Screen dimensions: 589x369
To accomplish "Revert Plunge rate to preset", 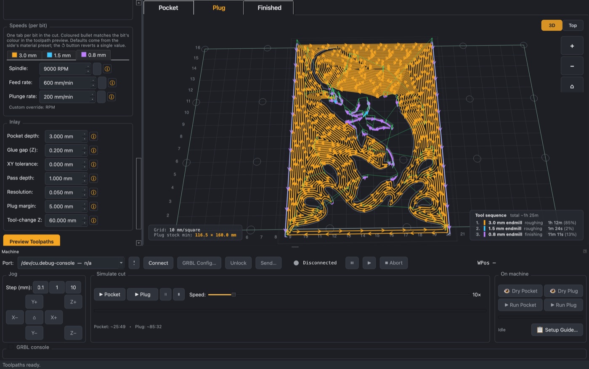I will pos(101,97).
